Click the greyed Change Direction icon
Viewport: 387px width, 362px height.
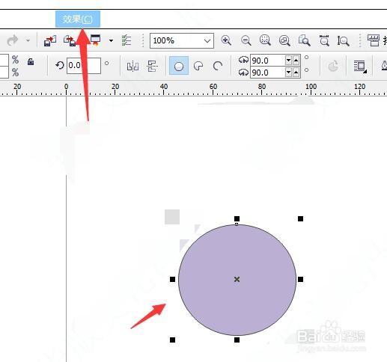click(333, 66)
